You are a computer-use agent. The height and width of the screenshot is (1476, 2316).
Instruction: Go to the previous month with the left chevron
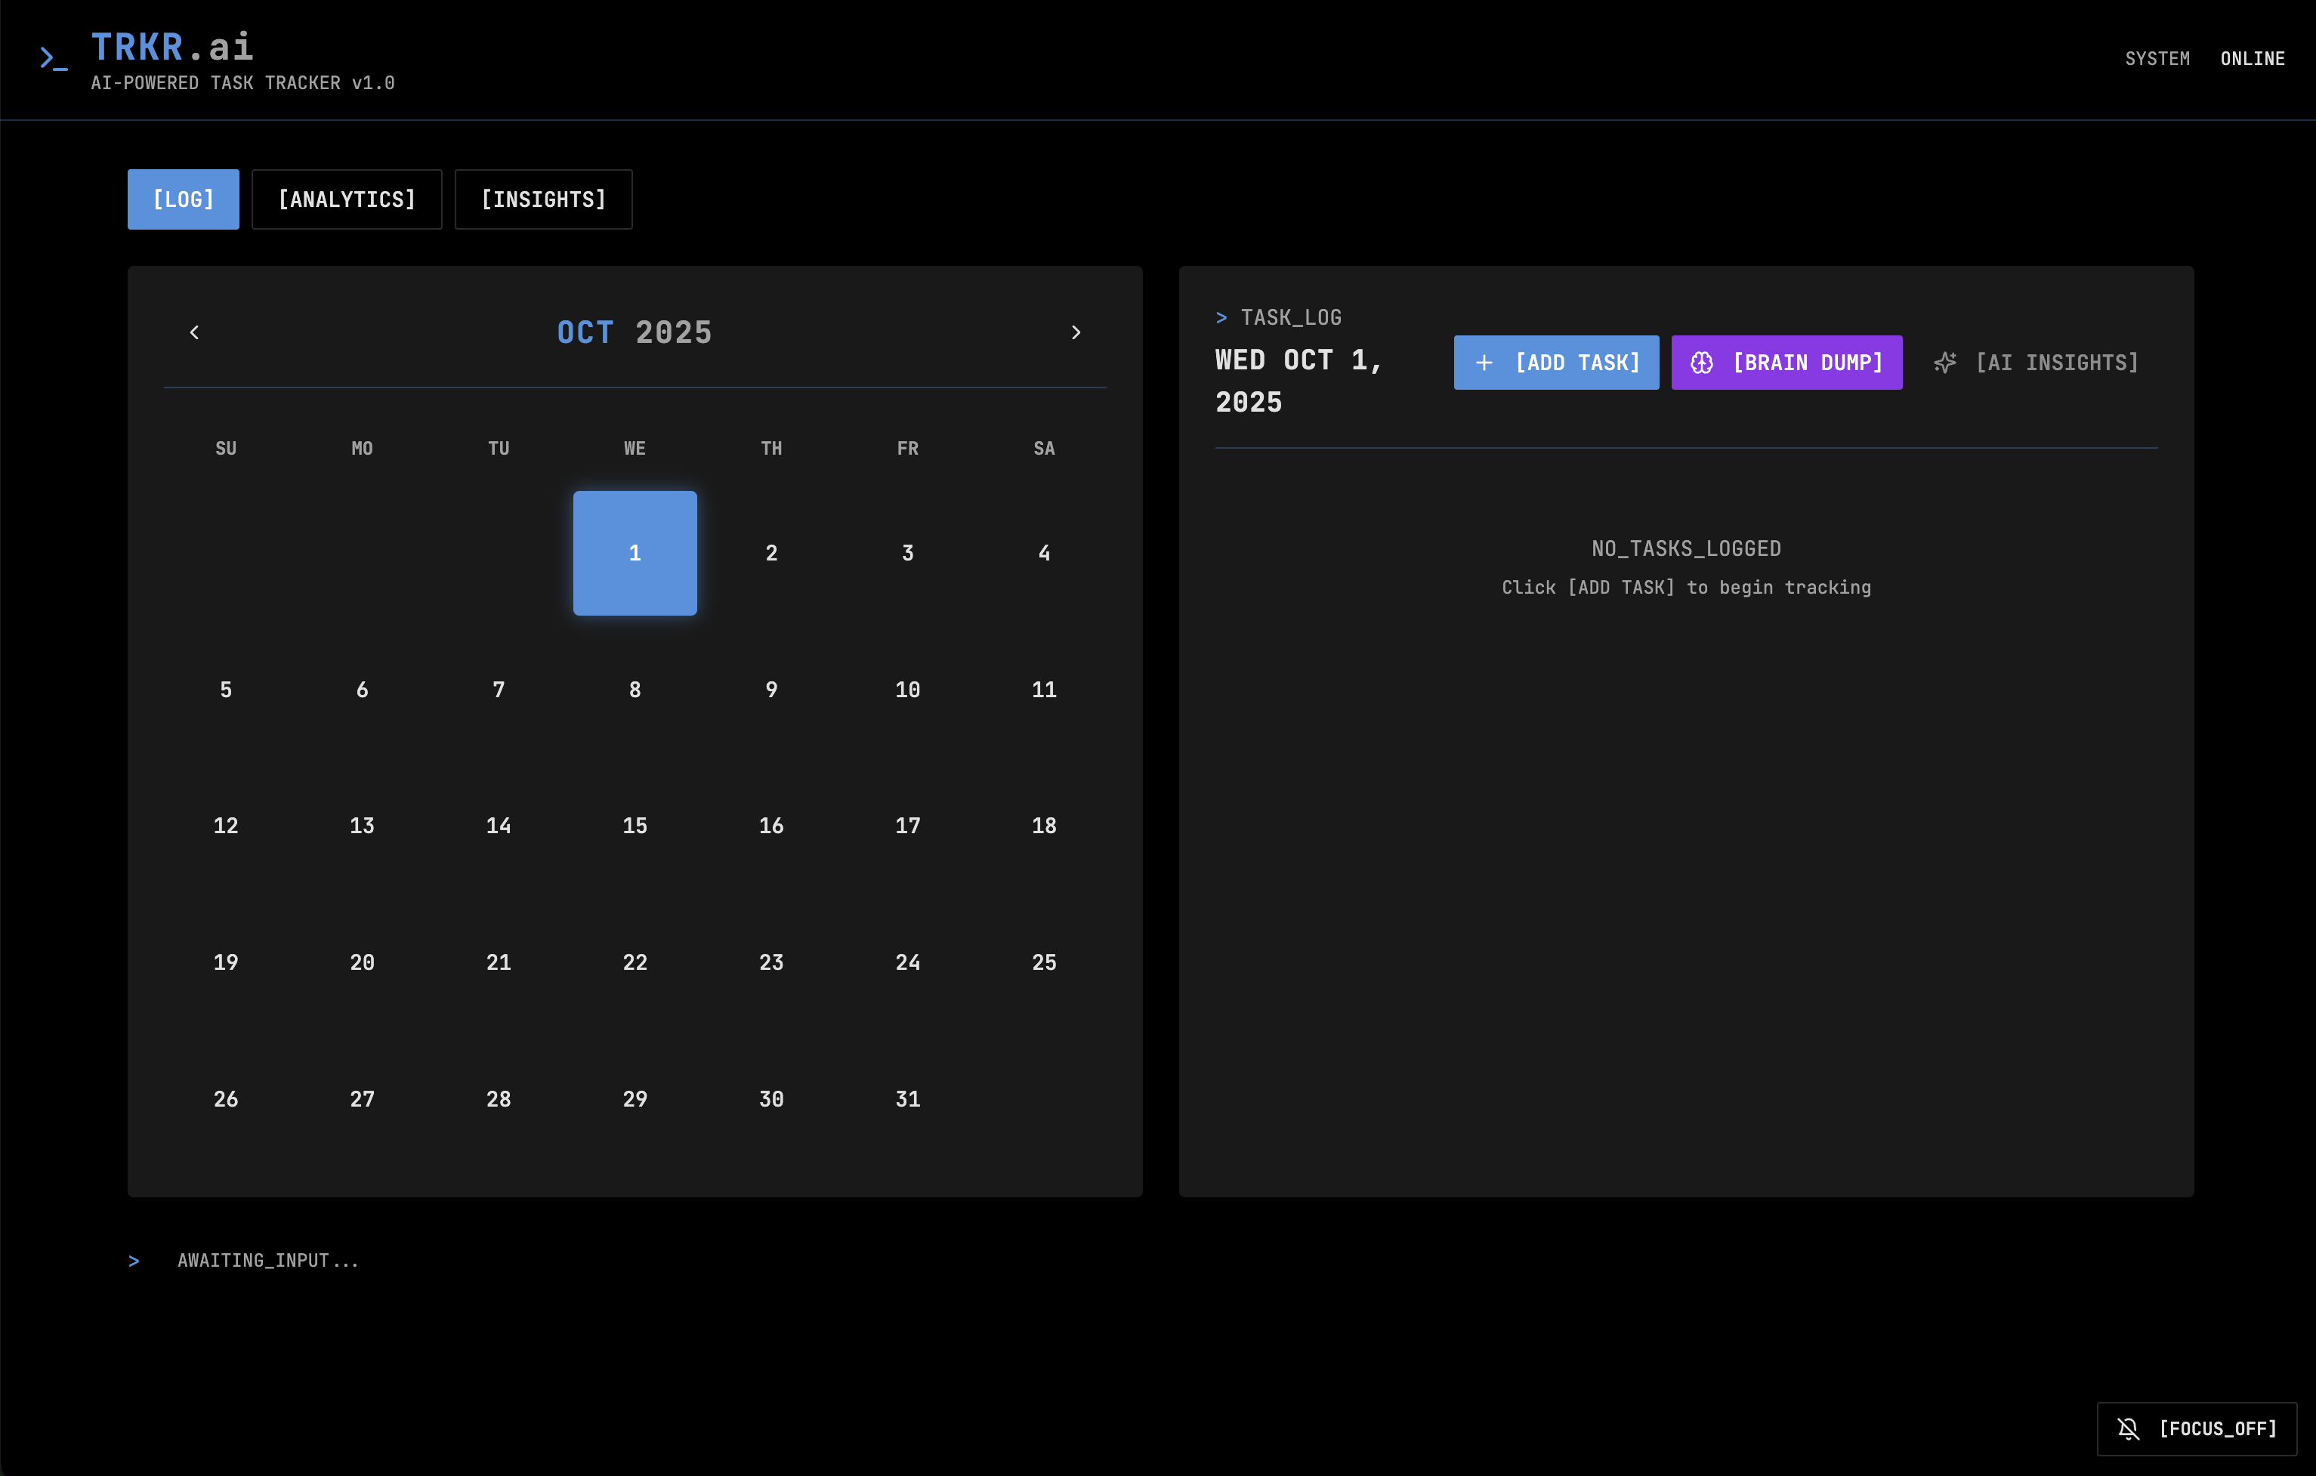pyautogui.click(x=194, y=332)
